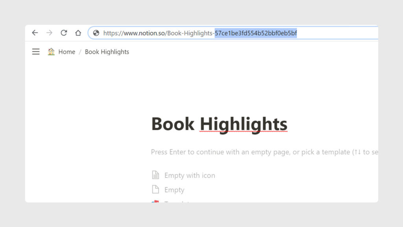
Task: Choose the 'Empty' page option
Action: coord(174,190)
